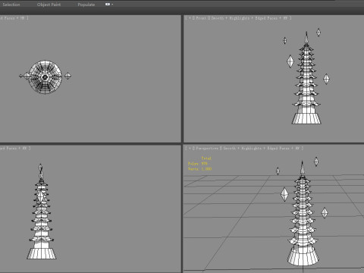Open the Populate ribbon tab
The image size is (364, 273).
click(x=86, y=5)
